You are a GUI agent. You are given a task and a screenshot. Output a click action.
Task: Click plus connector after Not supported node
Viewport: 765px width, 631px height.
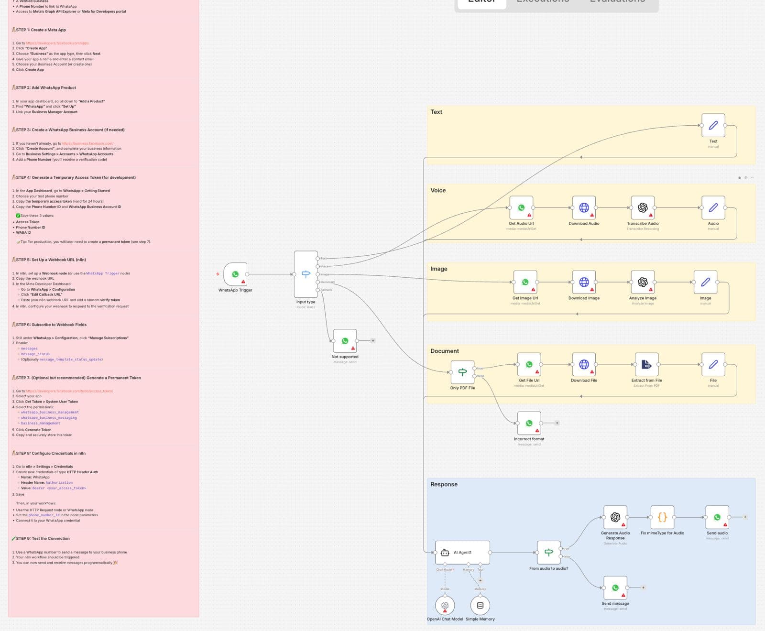[373, 341]
